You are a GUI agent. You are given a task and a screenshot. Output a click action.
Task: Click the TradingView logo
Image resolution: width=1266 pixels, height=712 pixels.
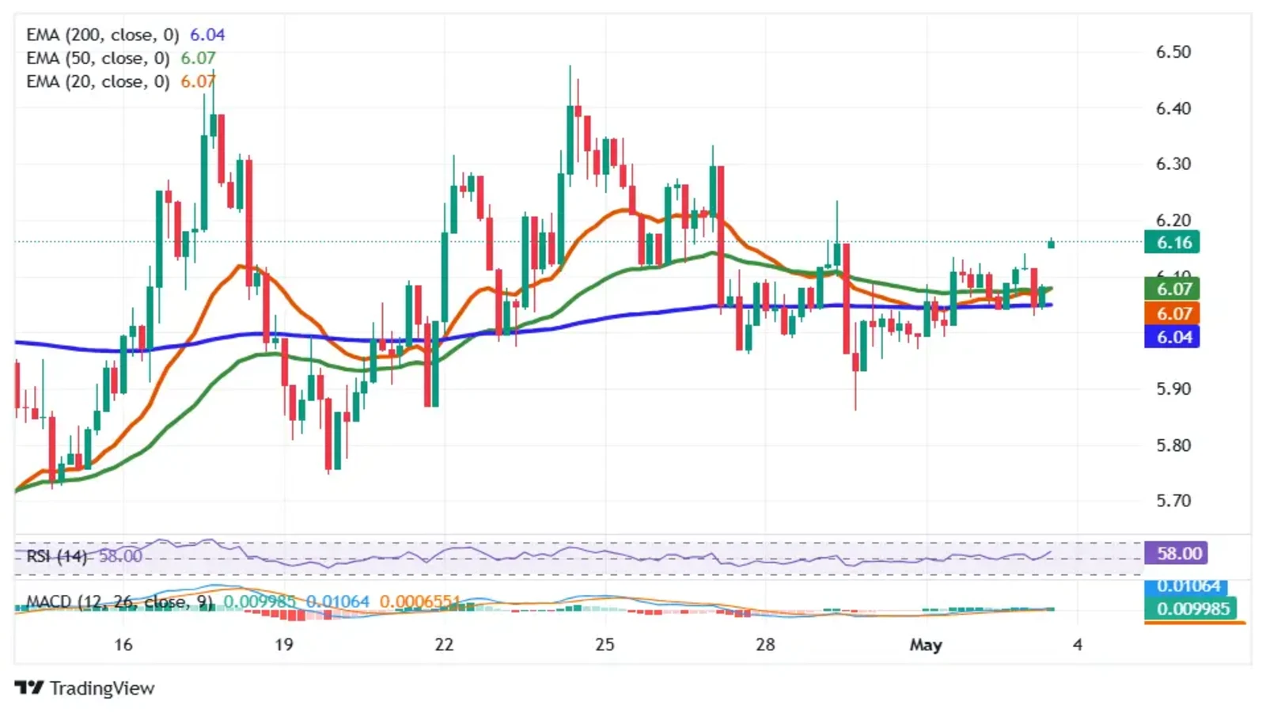84,687
